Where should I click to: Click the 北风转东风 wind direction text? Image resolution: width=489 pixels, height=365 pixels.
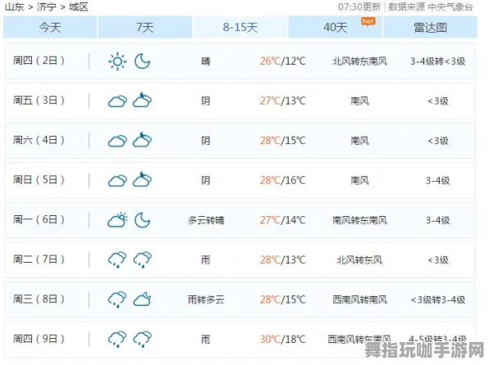tap(359, 259)
